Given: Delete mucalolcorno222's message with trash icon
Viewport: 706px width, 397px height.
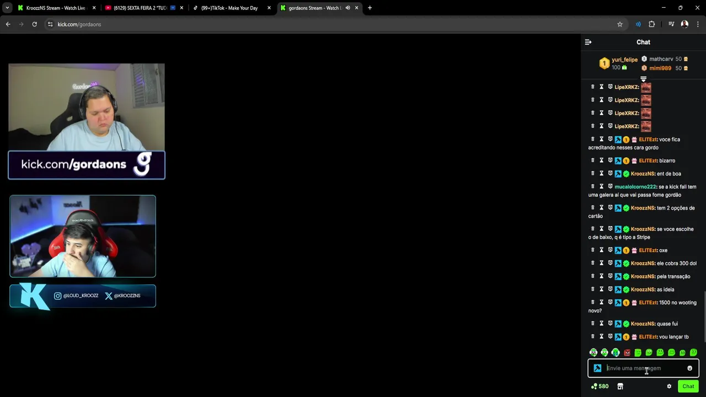Looking at the screenshot, I should (x=593, y=186).
